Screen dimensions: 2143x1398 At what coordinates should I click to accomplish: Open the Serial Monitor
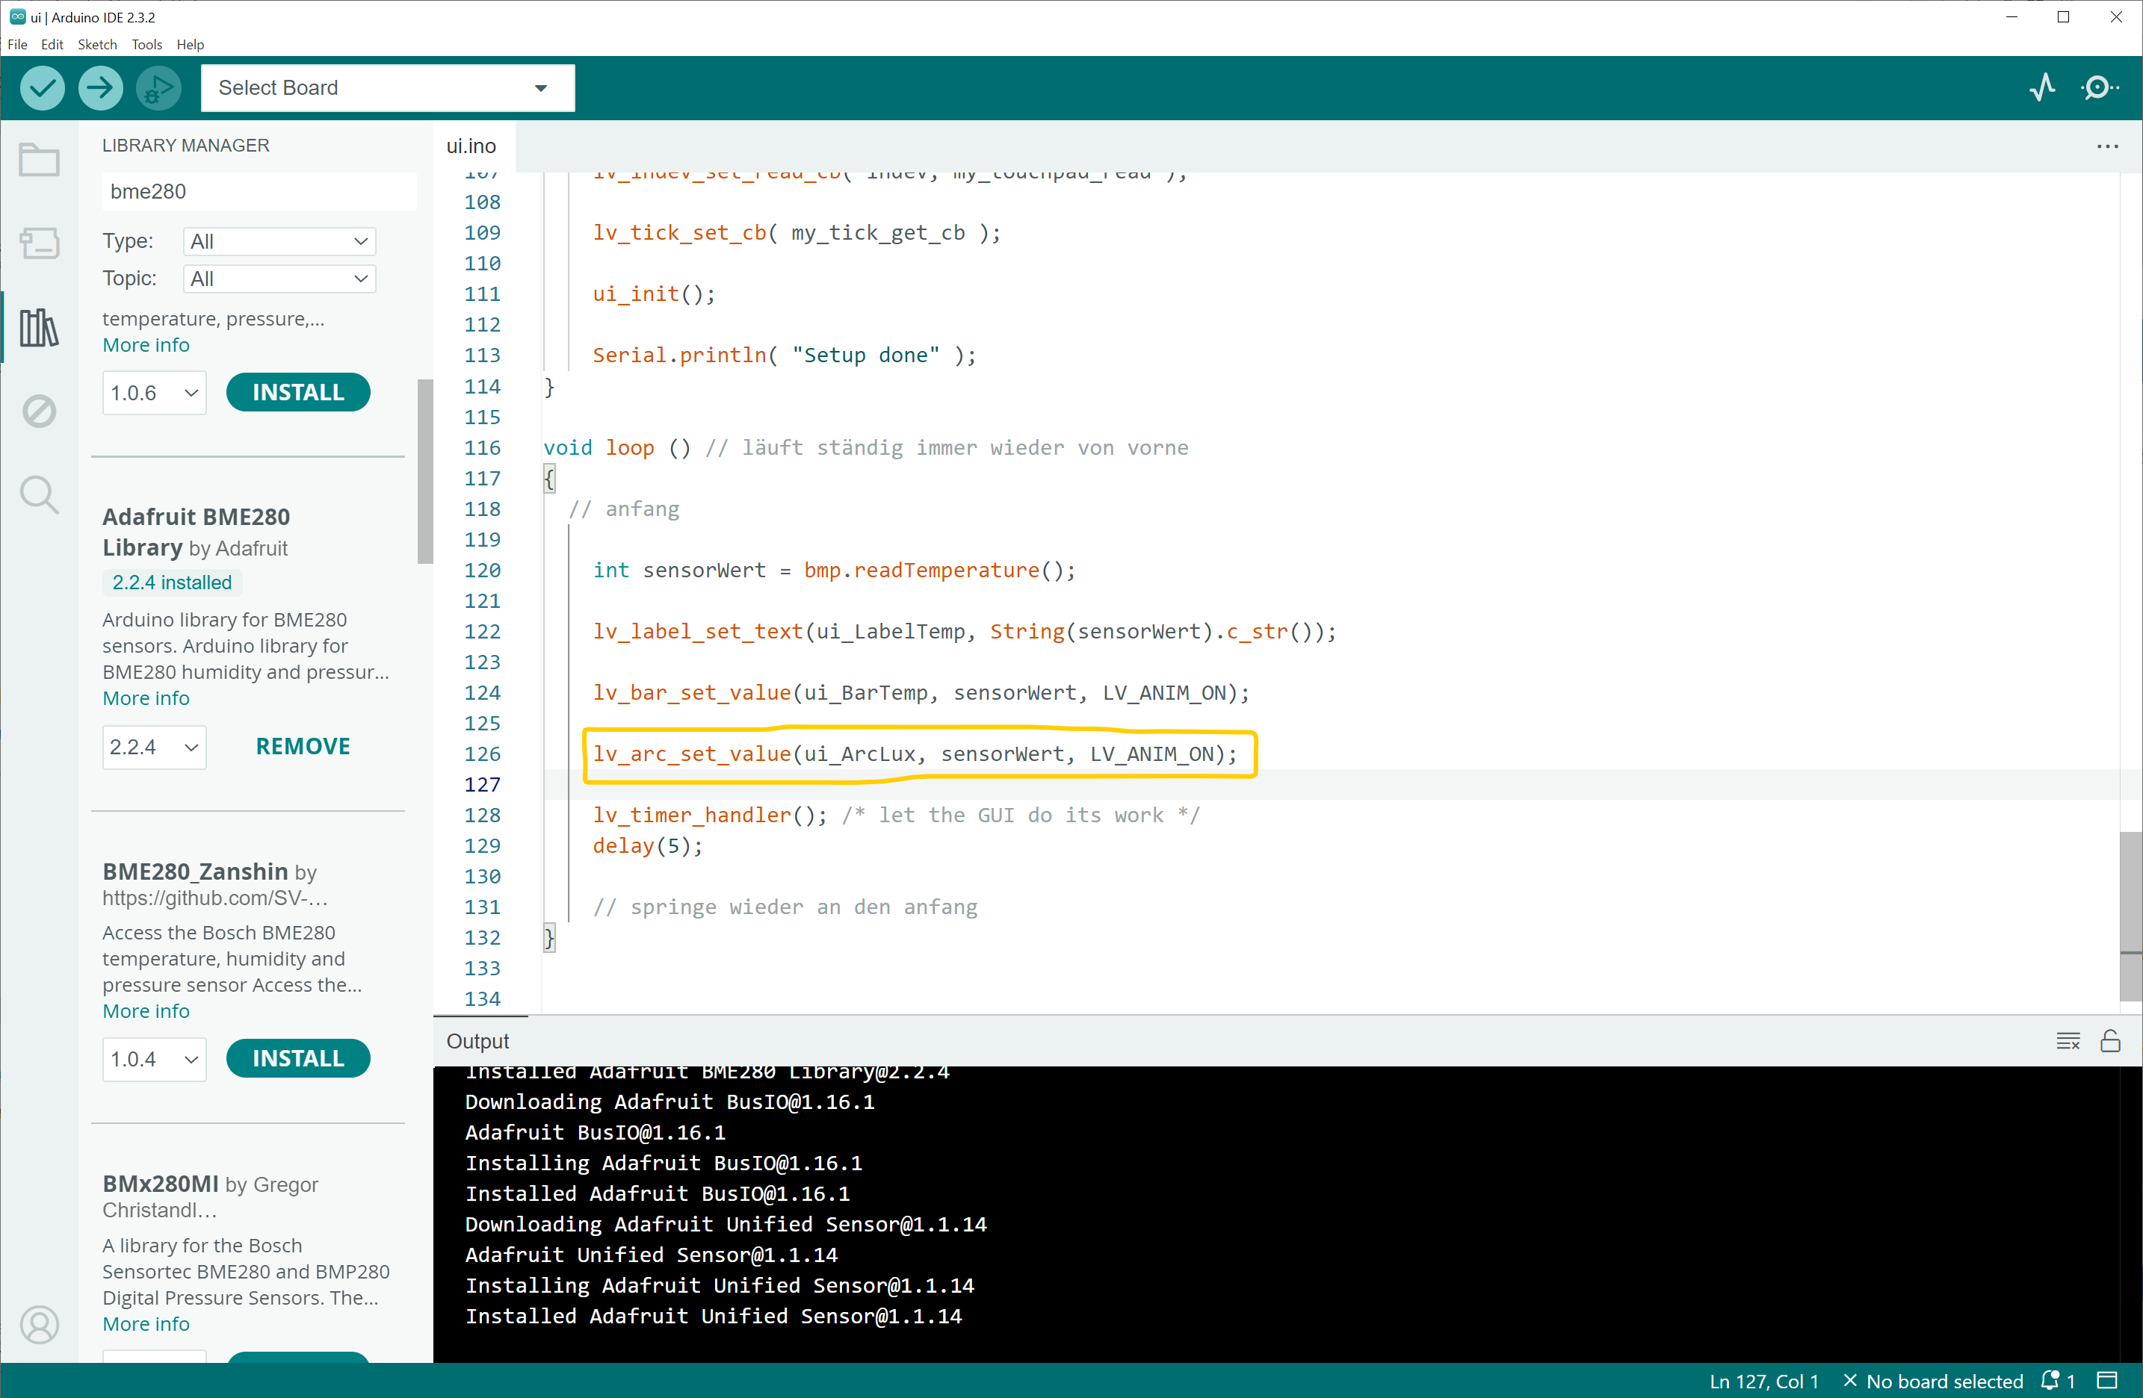(2099, 87)
